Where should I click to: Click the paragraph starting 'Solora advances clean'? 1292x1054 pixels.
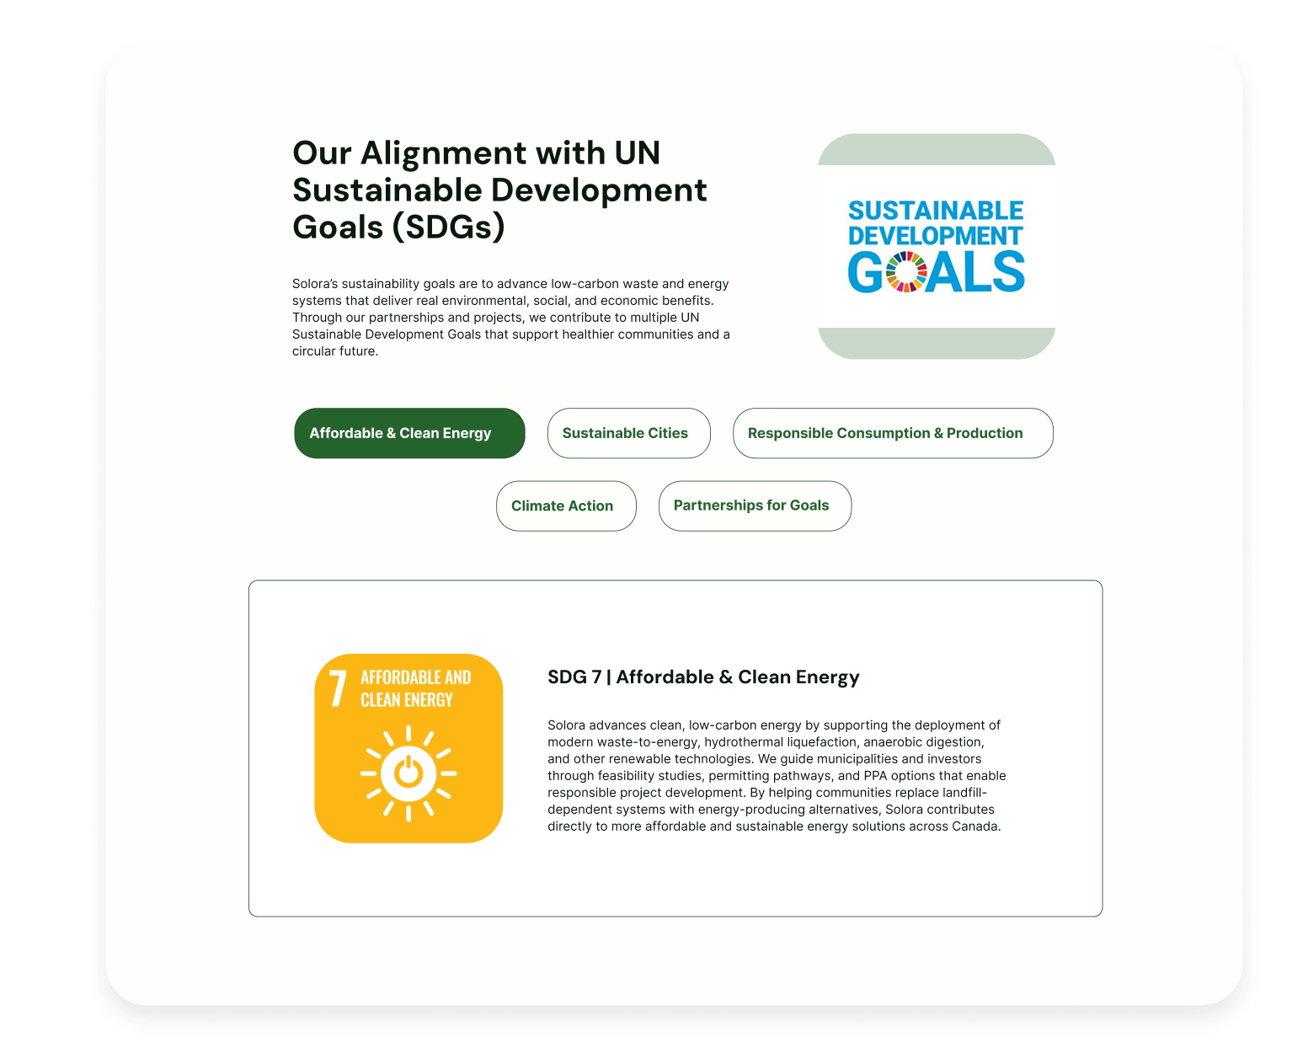[x=777, y=775]
